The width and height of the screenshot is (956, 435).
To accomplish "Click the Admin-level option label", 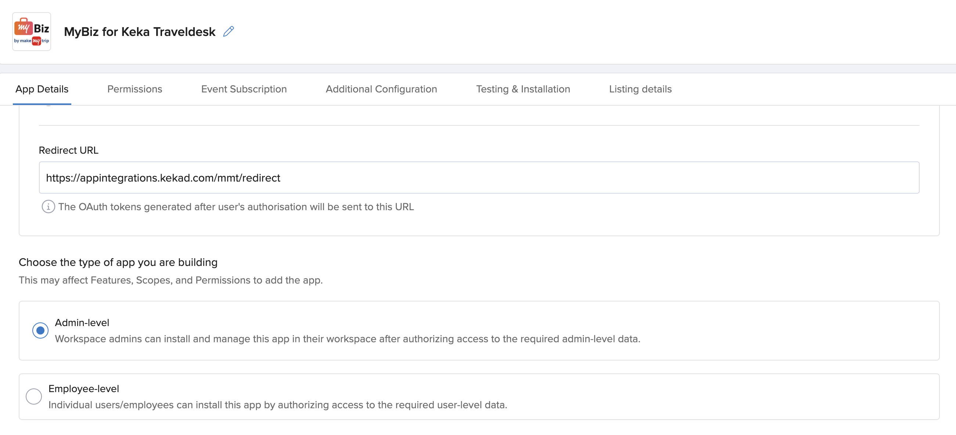I will click(x=82, y=323).
